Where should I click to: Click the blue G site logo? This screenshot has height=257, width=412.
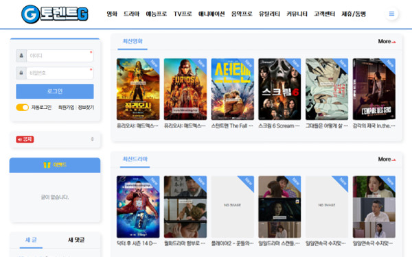pos(55,14)
